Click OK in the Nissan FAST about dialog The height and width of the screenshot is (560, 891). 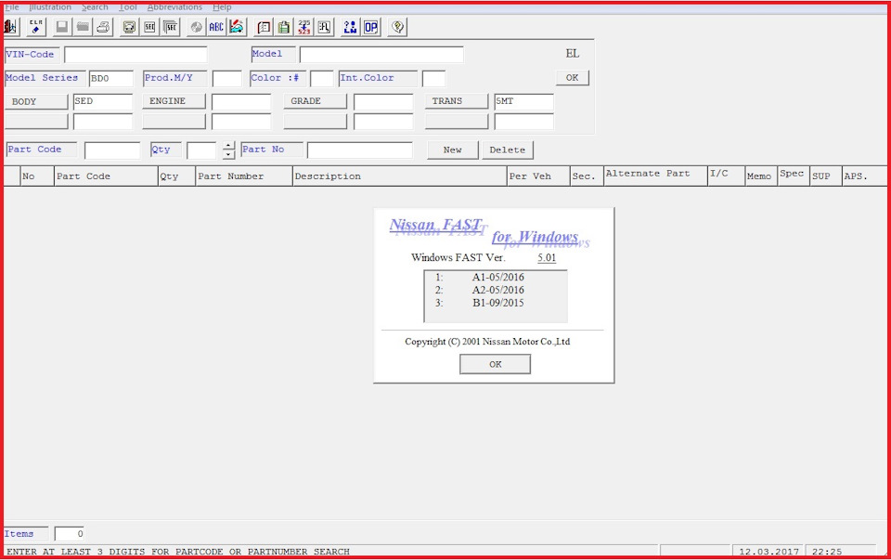click(495, 364)
